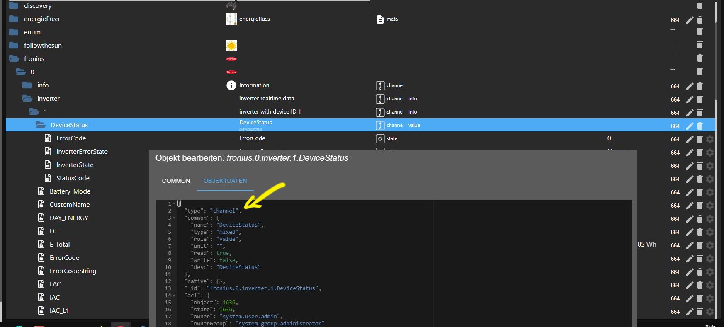The width and height of the screenshot is (724, 327).
Task: Expand the energiefluss folder
Action: point(14,19)
